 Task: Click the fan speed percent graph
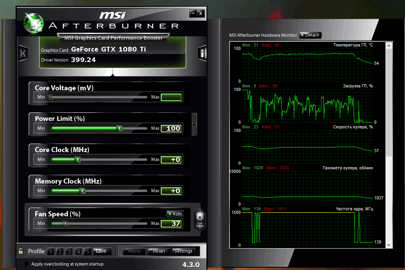307,147
